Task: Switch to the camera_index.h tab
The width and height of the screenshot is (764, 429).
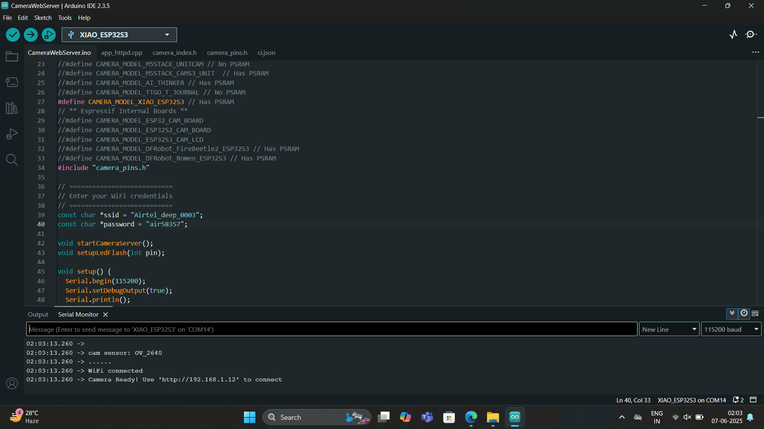Action: tap(175, 53)
